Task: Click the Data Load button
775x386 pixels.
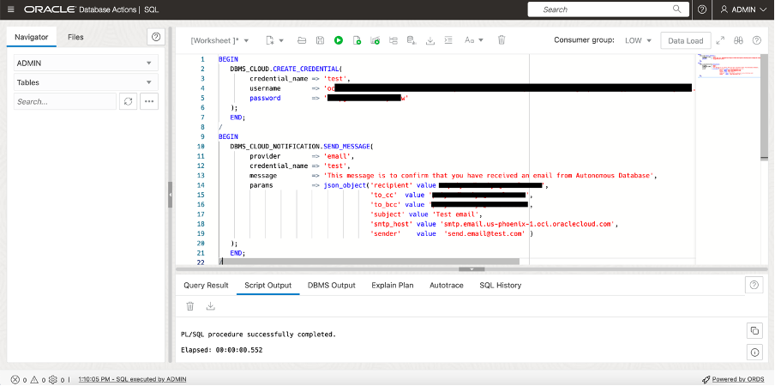Action: (x=686, y=40)
